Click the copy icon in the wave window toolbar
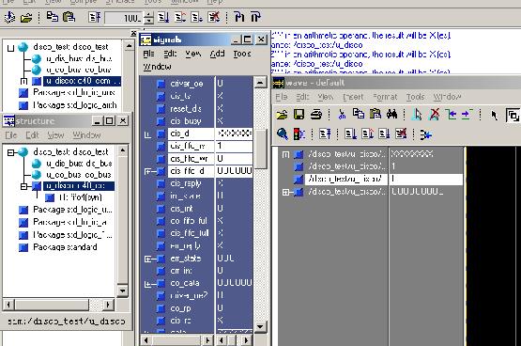Viewport: 521px width, 346px height. tap(359, 114)
